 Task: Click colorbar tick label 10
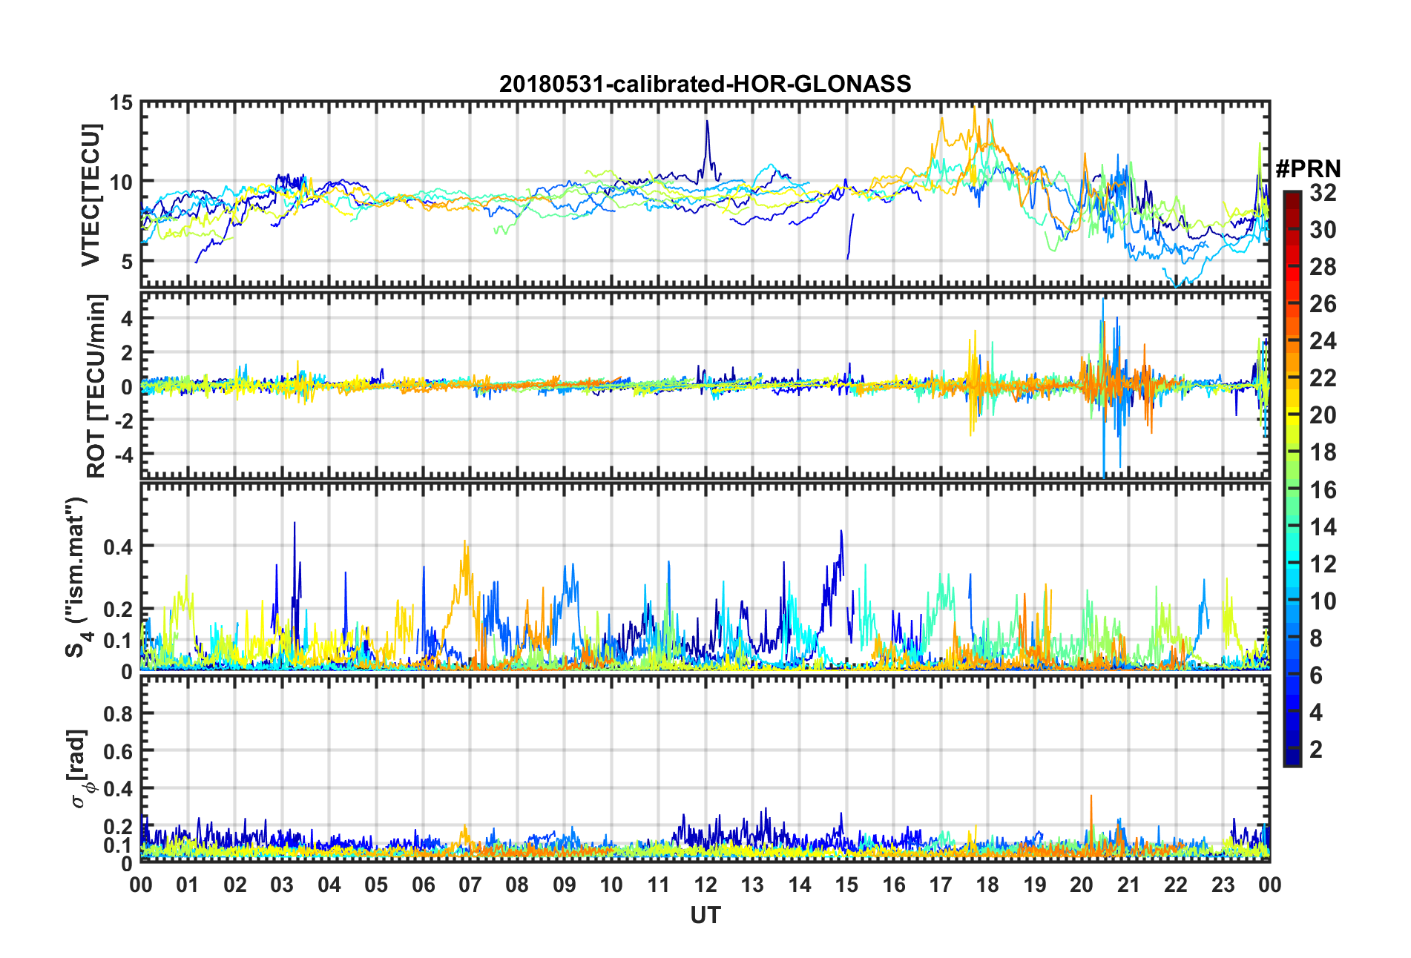(1323, 601)
